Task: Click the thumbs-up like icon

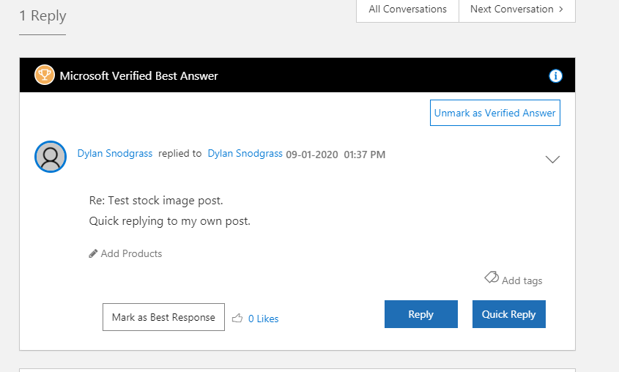Action: (x=237, y=318)
